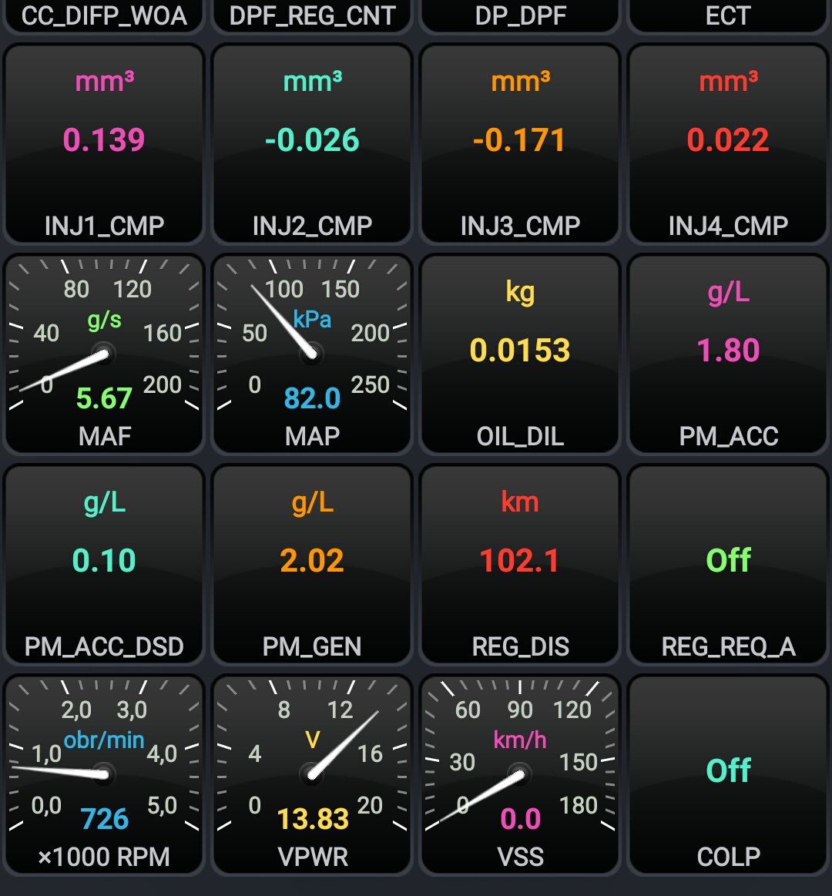The image size is (832, 896).
Task: Select the VSS vehicle speed gauge
Action: coord(520,775)
